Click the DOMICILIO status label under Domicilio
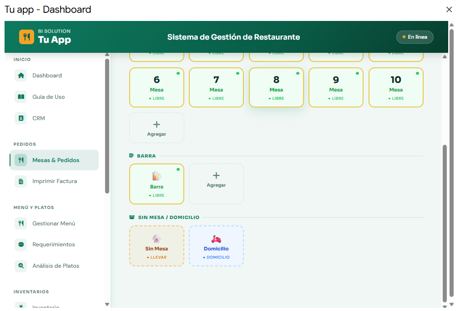The image size is (460, 311). click(216, 257)
